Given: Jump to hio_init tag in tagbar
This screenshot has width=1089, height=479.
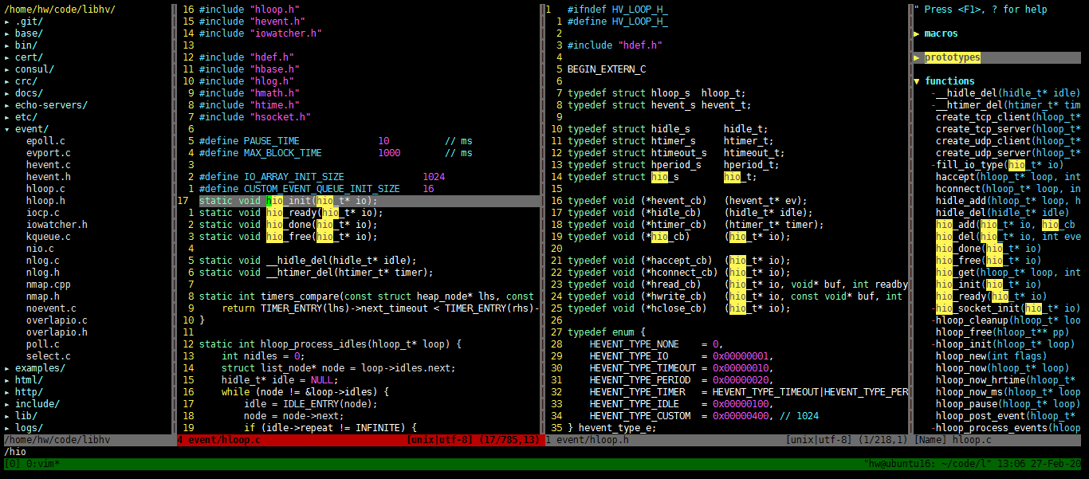Looking at the screenshot, I should 989,285.
